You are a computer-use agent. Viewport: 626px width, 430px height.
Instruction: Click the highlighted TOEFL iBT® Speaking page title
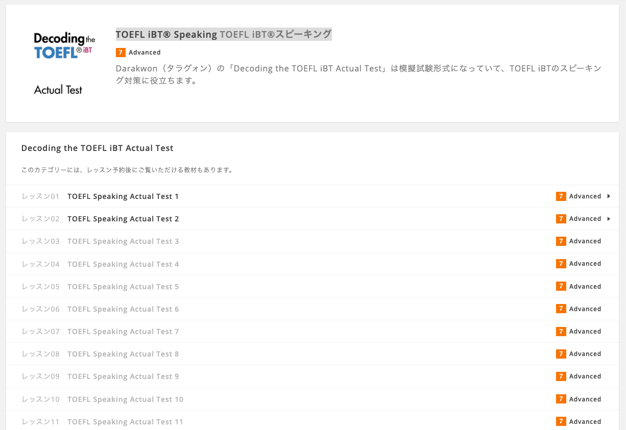point(224,34)
